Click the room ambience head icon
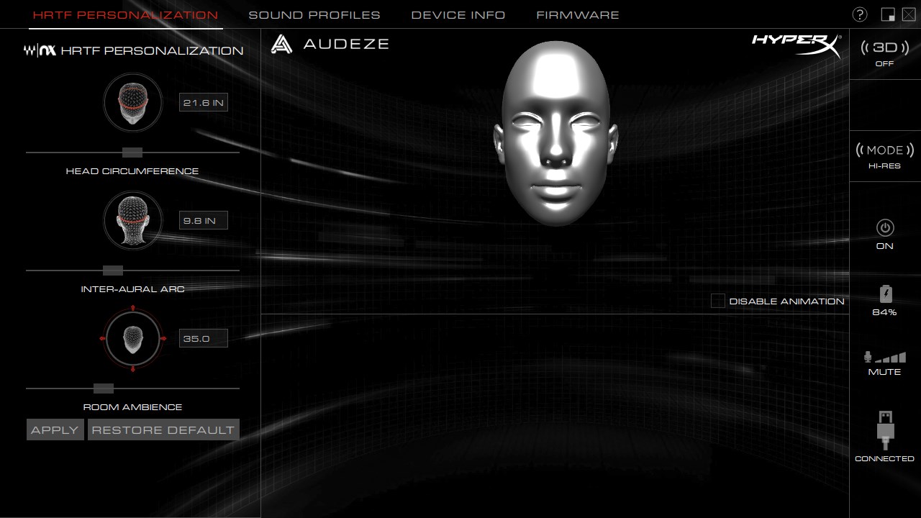This screenshot has width=921, height=518. click(133, 337)
